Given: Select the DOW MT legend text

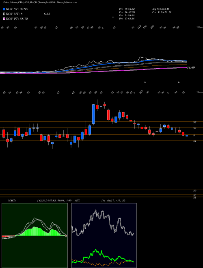Looking at the screenshot, I should coord(14,14).
